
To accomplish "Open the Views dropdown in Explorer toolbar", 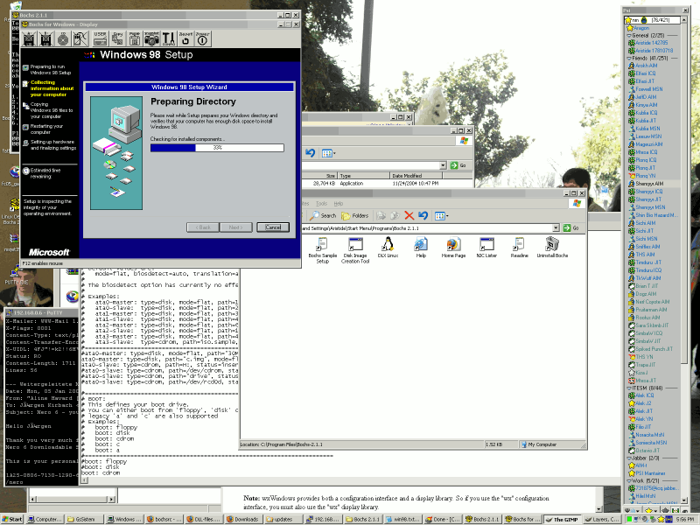I will [x=440, y=215].
